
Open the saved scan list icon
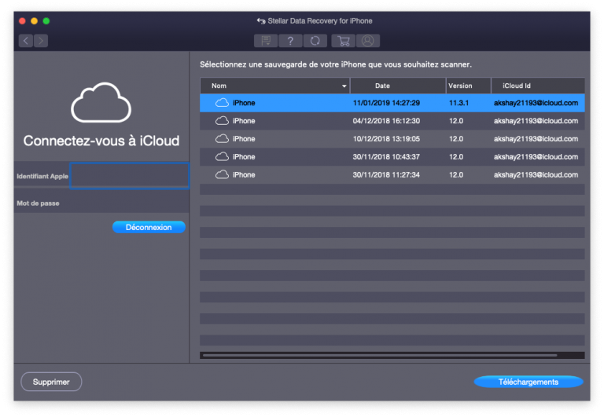[265, 41]
